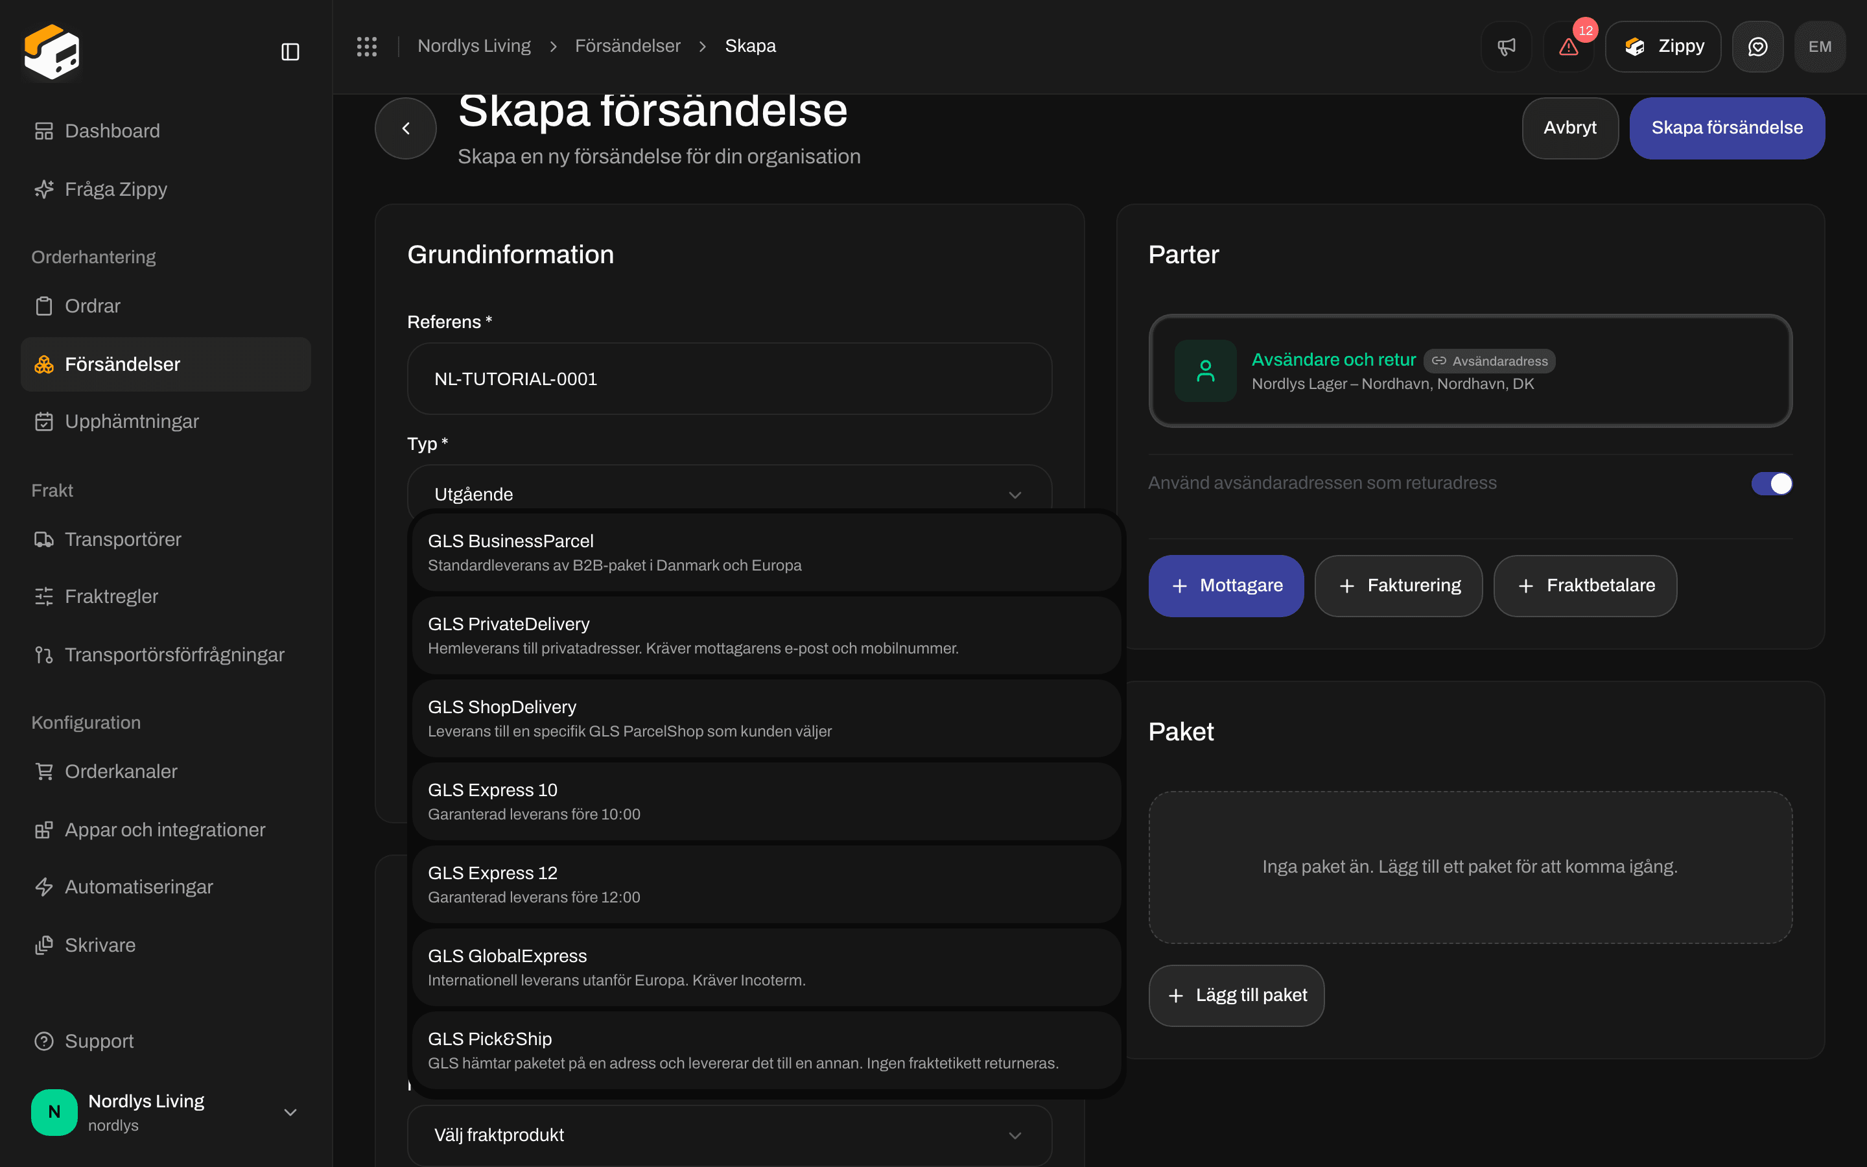Open Transportörsförfrågningar page
The width and height of the screenshot is (1867, 1167).
tap(166, 655)
